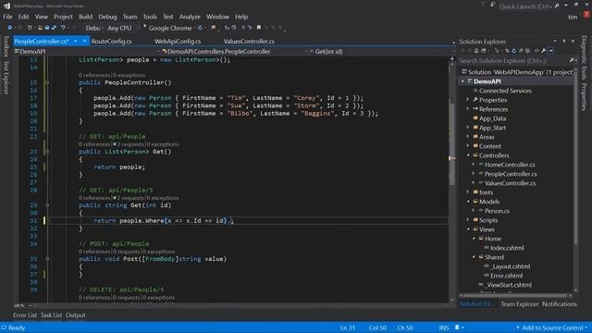The image size is (592, 333).
Task: Open the Build menu
Action: point(85,17)
